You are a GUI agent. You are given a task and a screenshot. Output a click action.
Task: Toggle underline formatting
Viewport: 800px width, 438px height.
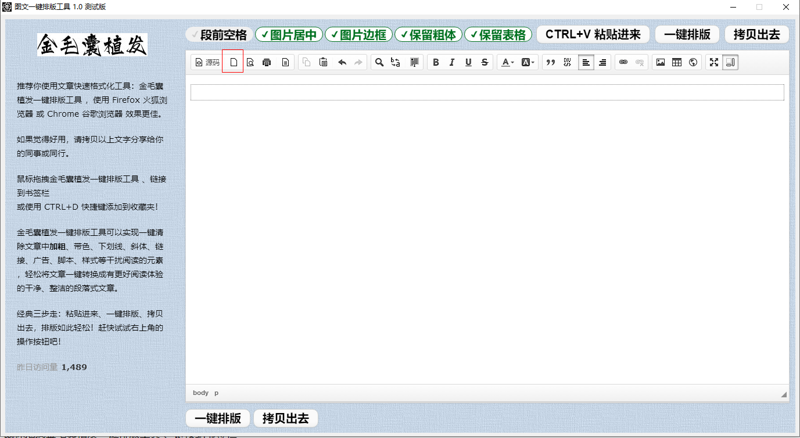[468, 62]
